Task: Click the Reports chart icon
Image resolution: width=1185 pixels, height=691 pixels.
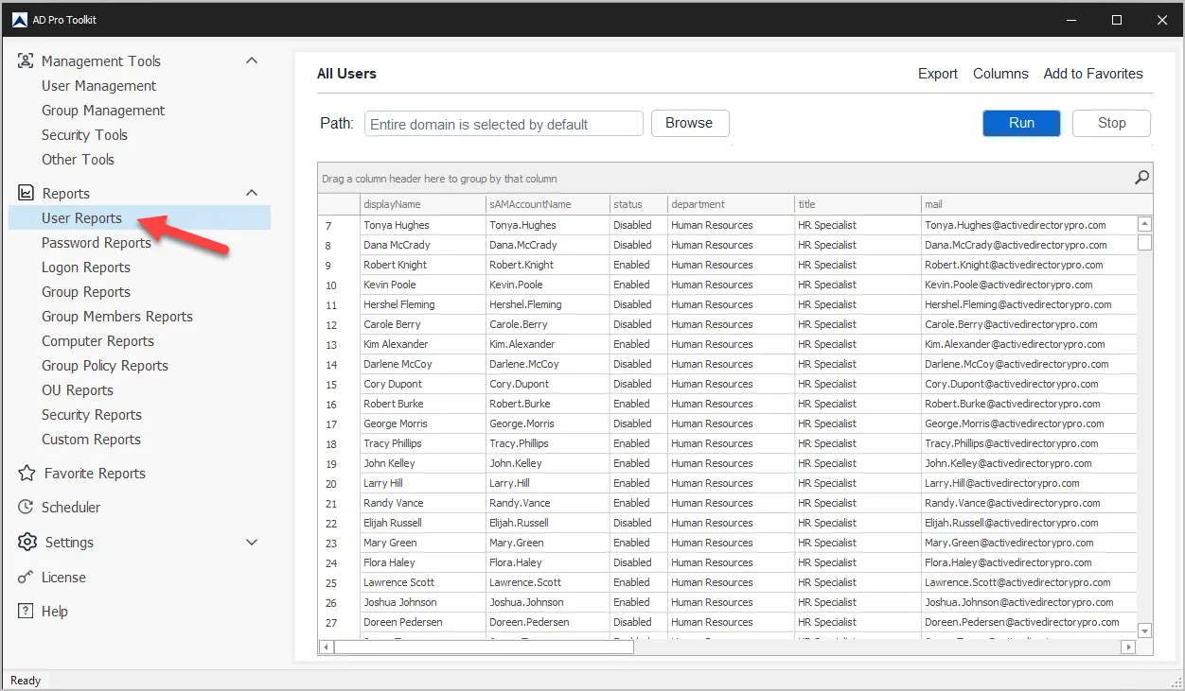Action: coord(26,193)
